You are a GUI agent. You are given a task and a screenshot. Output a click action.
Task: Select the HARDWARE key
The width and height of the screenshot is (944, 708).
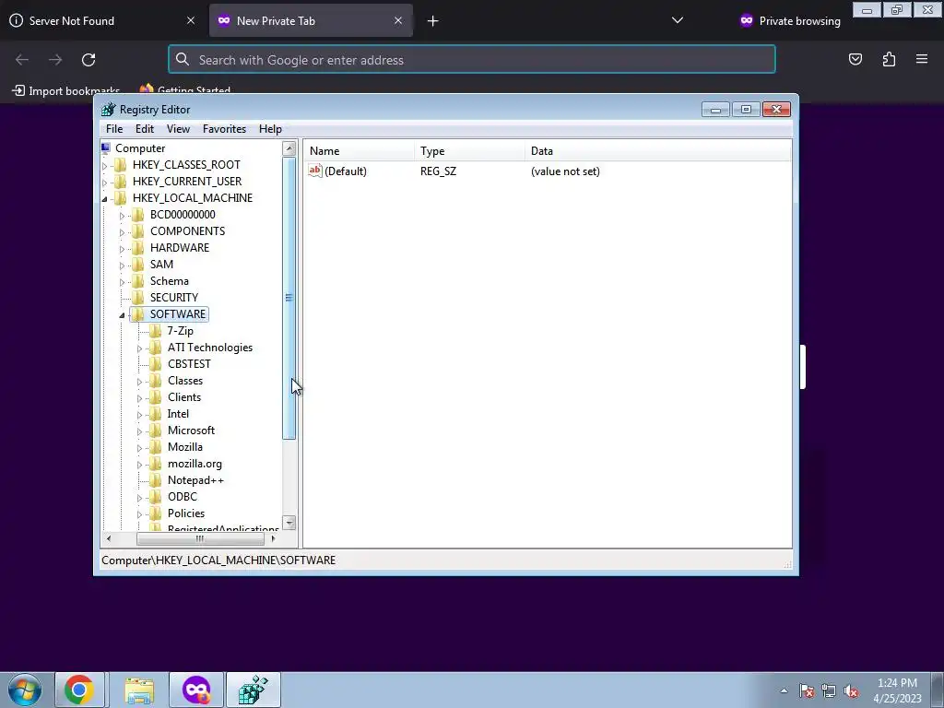(180, 247)
